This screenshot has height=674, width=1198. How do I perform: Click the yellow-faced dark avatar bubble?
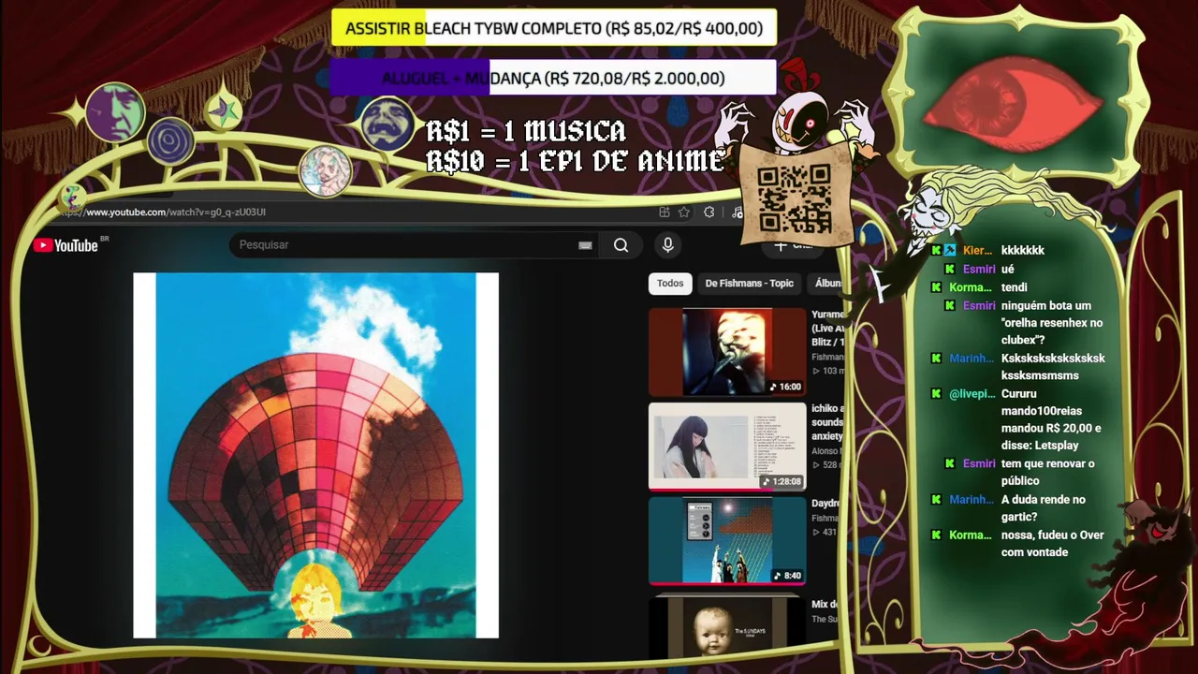[387, 124]
